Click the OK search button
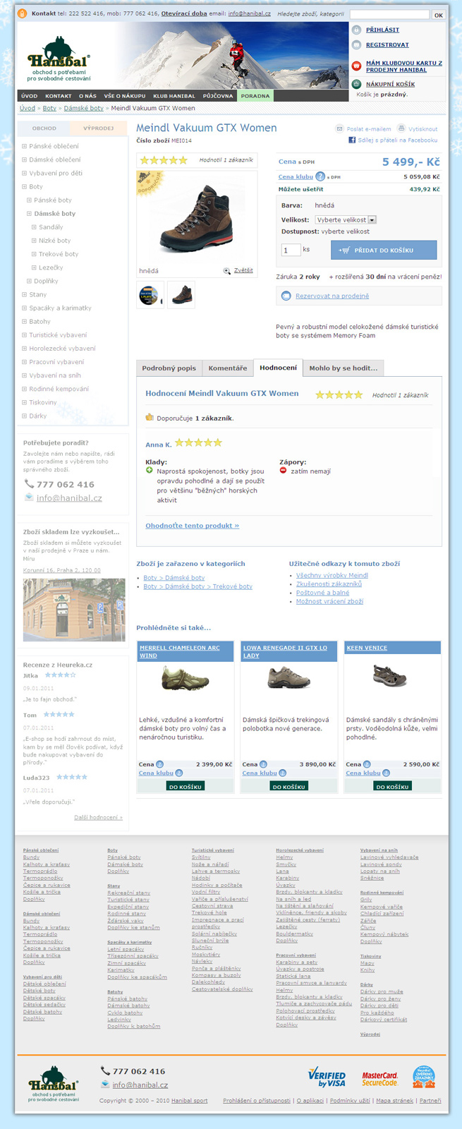The width and height of the screenshot is (462, 1129). [439, 14]
